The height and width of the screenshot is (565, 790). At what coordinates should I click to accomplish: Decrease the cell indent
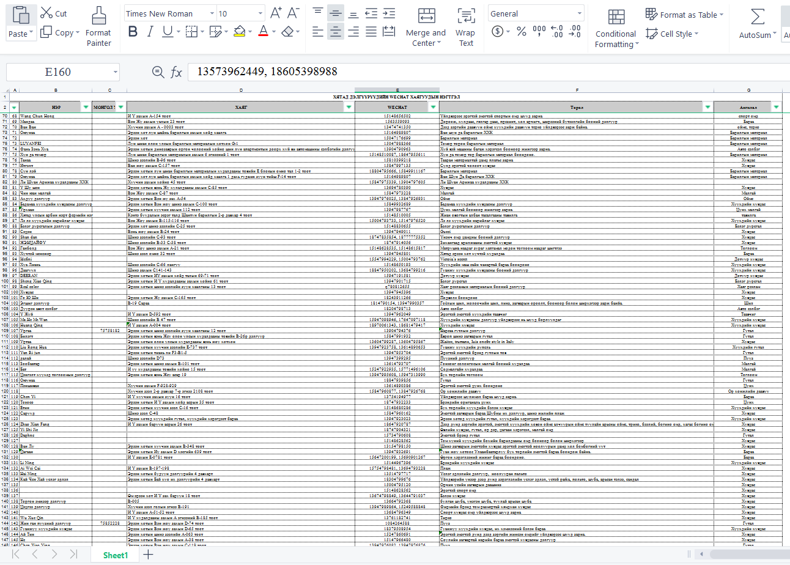click(371, 13)
